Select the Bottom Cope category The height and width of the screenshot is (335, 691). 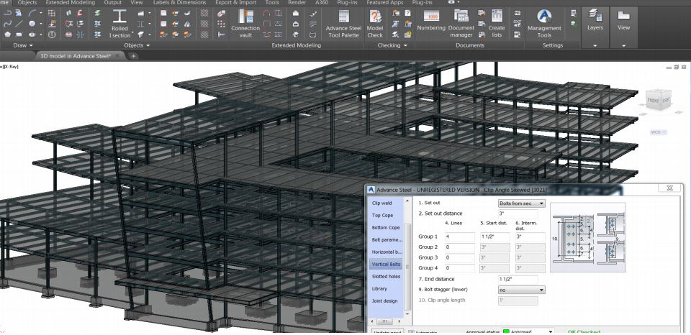coord(386,228)
